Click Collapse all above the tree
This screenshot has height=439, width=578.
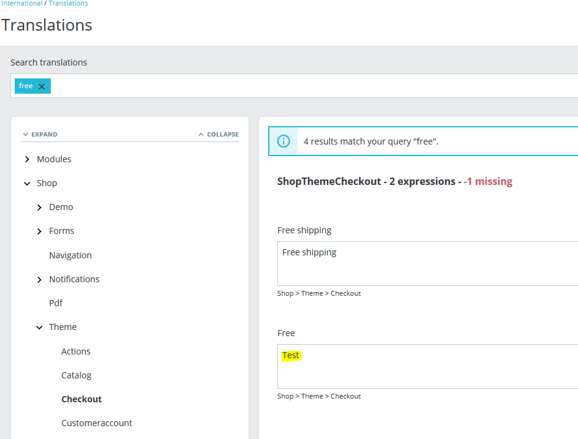click(219, 134)
